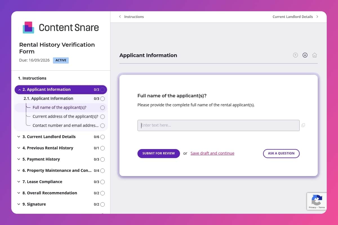338x225 pixels.
Task: Click the reCAPTCHA badge
Action: click(317, 201)
